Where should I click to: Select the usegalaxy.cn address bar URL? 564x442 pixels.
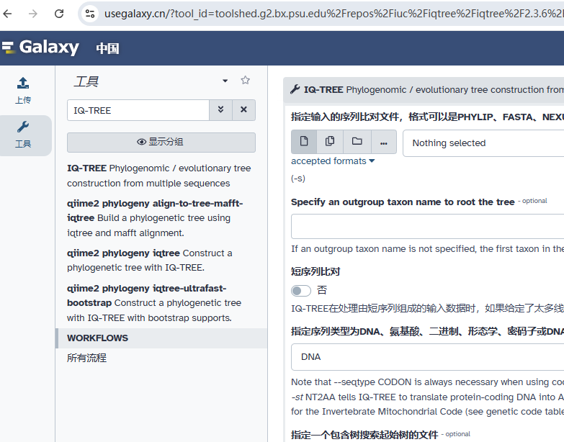[333, 14]
